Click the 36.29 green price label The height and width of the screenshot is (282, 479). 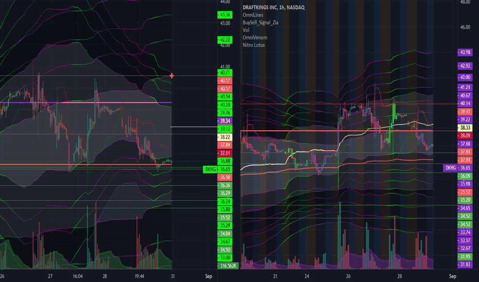coord(225,193)
